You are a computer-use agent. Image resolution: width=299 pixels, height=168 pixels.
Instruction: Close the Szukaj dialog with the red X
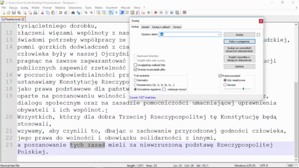(x=261, y=21)
